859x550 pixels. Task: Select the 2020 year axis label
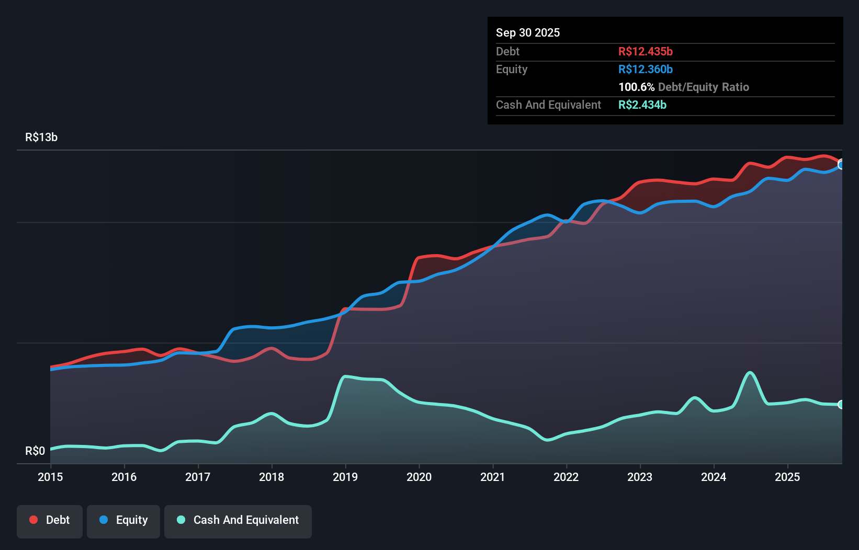419,477
